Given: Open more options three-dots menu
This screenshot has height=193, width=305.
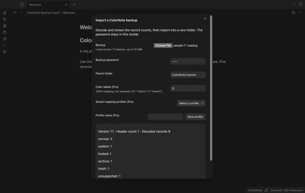Looking at the screenshot, I should tap(299, 13).
